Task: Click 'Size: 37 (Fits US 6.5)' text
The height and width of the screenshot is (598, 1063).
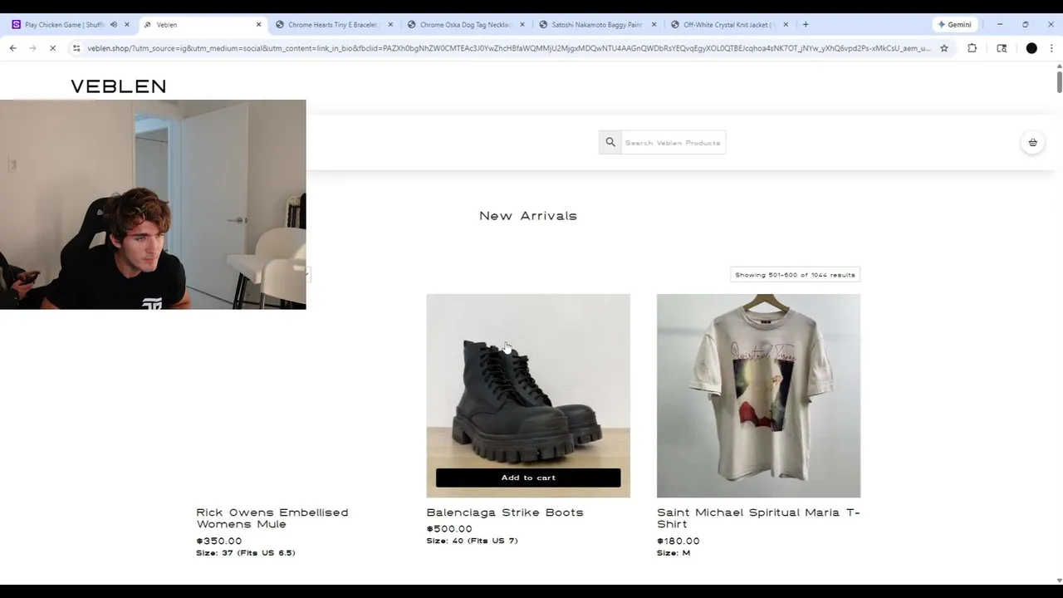Action: [246, 553]
